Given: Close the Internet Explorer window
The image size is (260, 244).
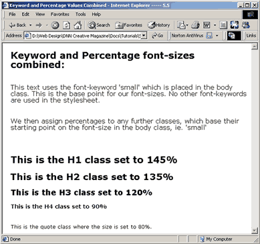Looking at the screenshot, I should click(x=255, y=5).
